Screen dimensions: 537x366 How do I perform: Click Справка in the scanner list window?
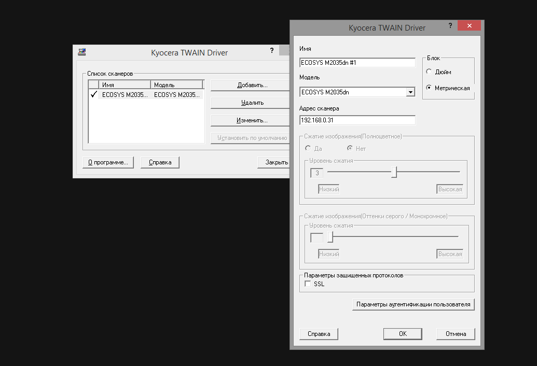click(x=160, y=162)
